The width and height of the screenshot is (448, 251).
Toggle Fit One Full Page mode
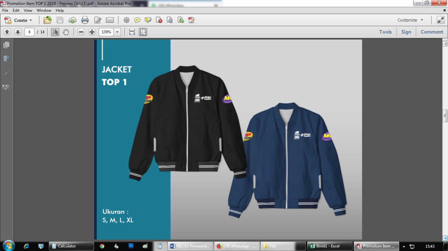(x=143, y=32)
